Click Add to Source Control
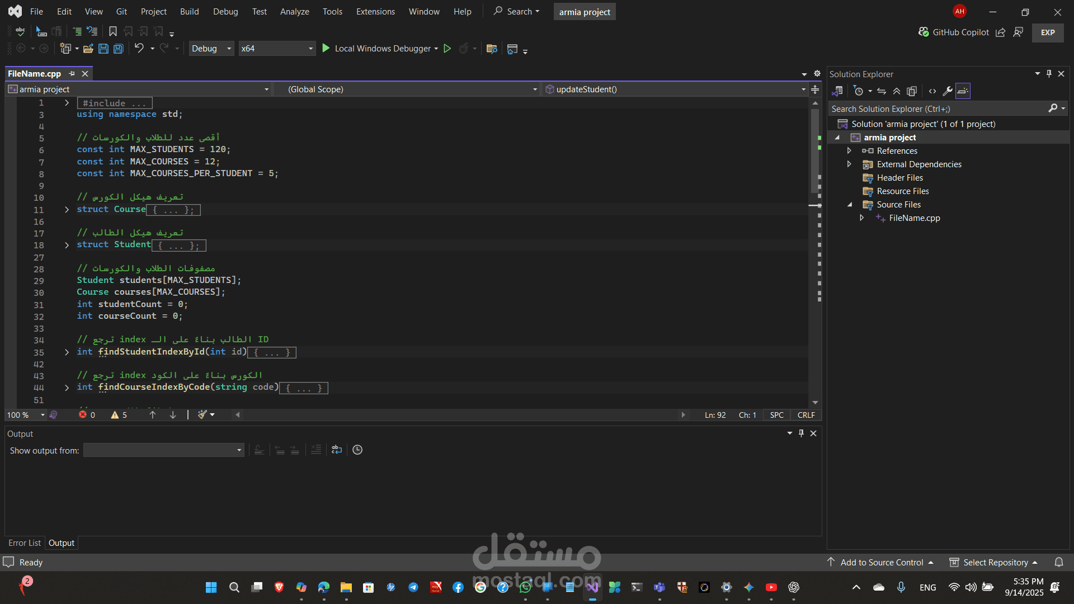The image size is (1074, 604). (x=882, y=562)
